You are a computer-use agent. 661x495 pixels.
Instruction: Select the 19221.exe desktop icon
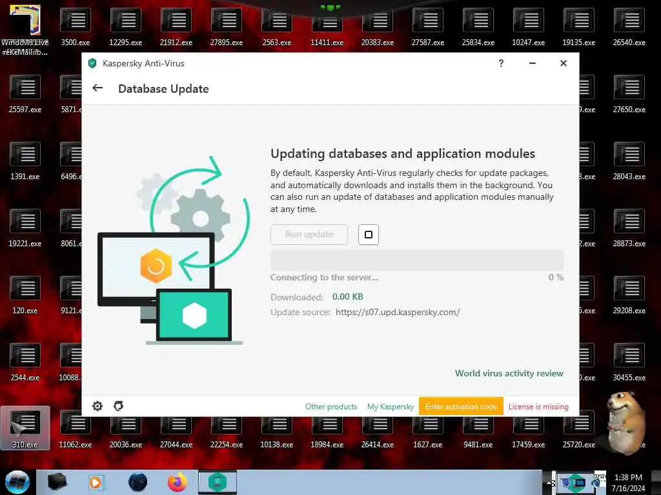click(x=25, y=229)
